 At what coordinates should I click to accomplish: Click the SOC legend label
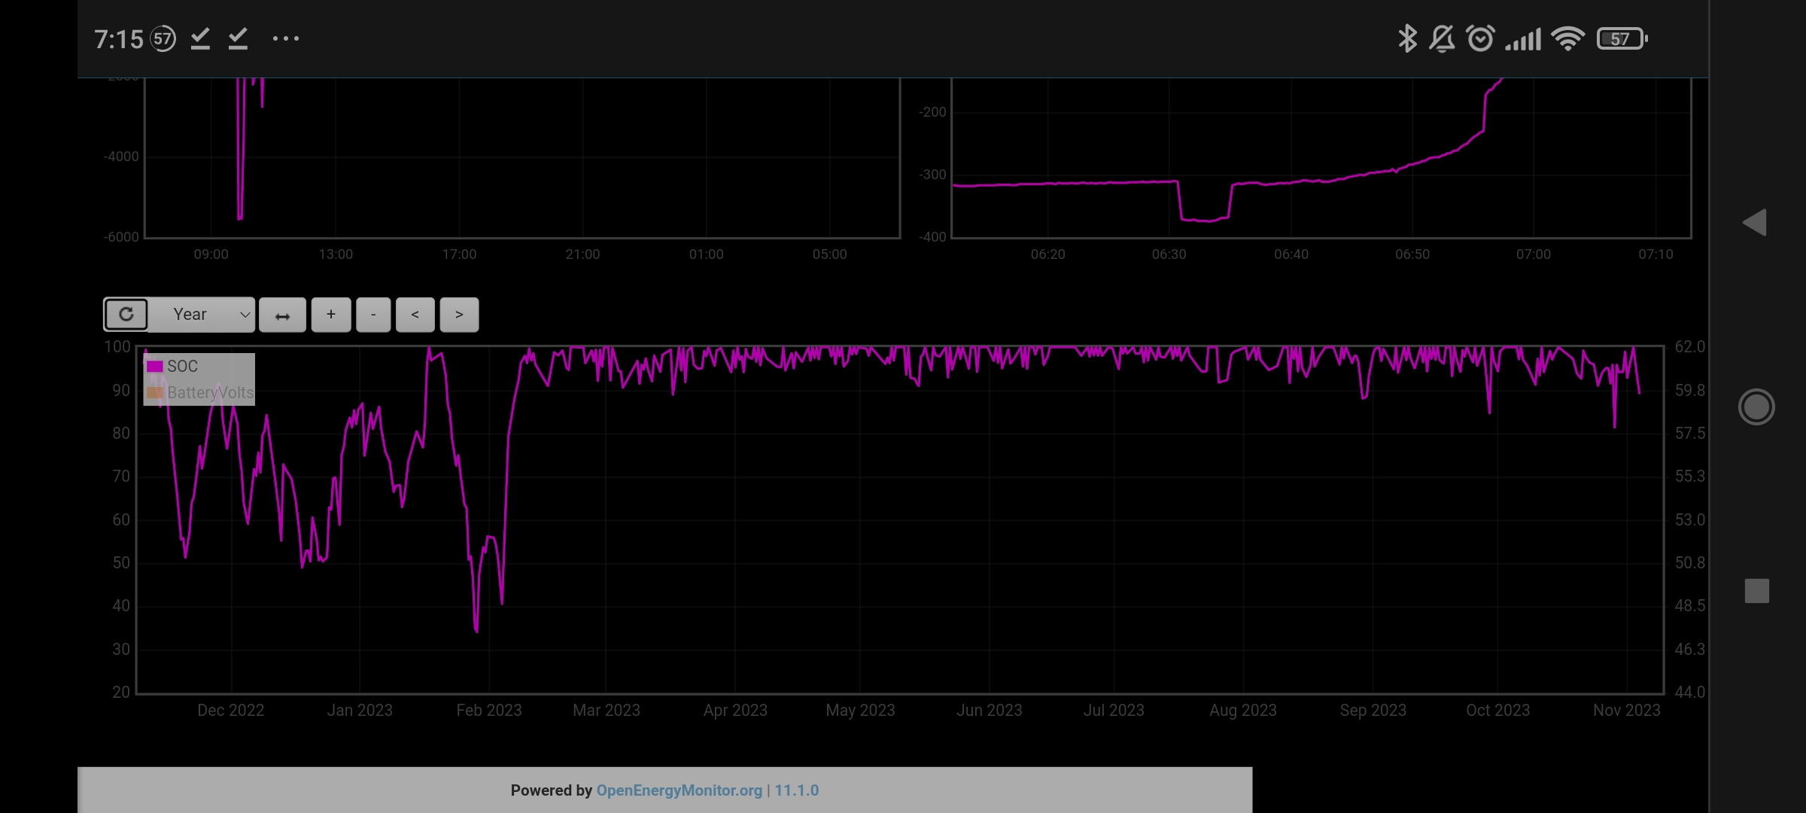tap(182, 367)
